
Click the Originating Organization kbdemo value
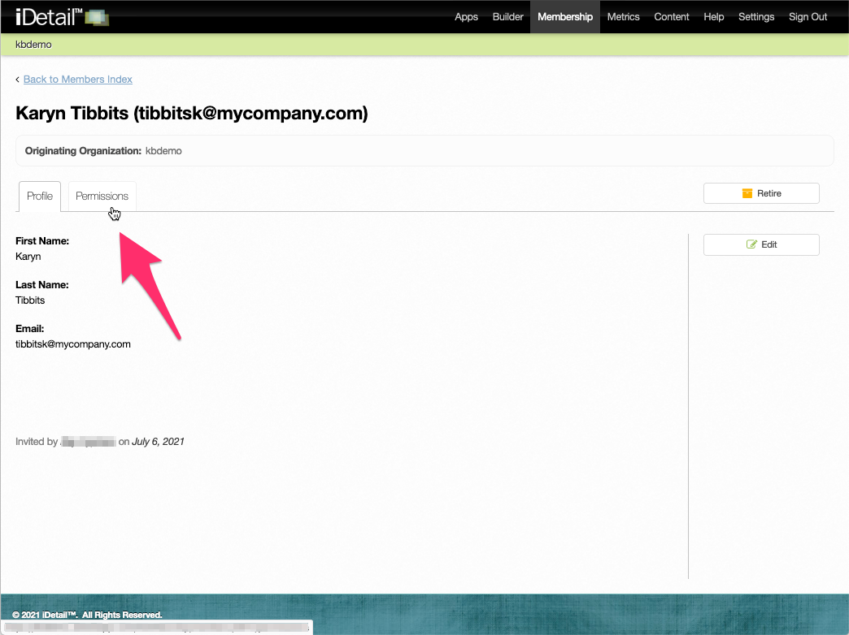pos(163,151)
